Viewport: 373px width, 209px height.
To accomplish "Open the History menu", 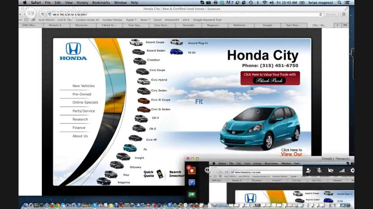I will (x=82, y=3).
